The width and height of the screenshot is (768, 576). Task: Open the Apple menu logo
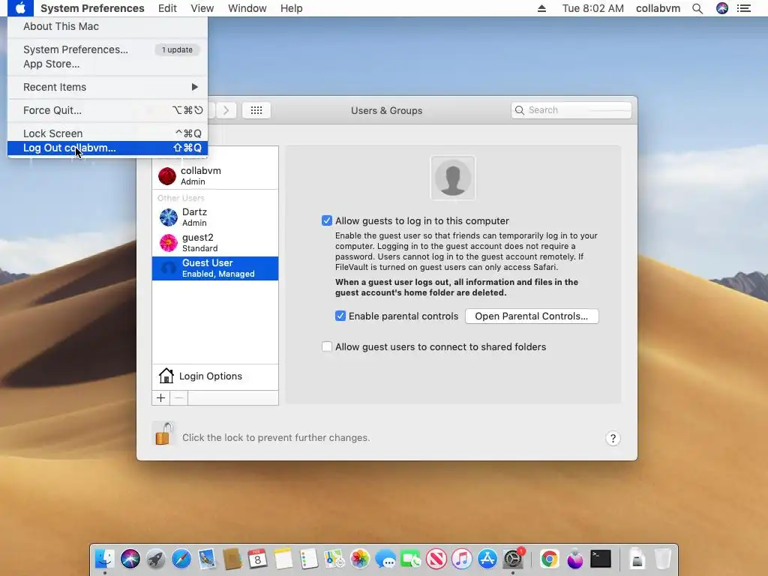click(x=20, y=8)
